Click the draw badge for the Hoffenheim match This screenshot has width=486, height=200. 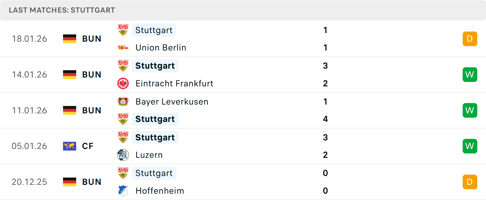coord(470,182)
